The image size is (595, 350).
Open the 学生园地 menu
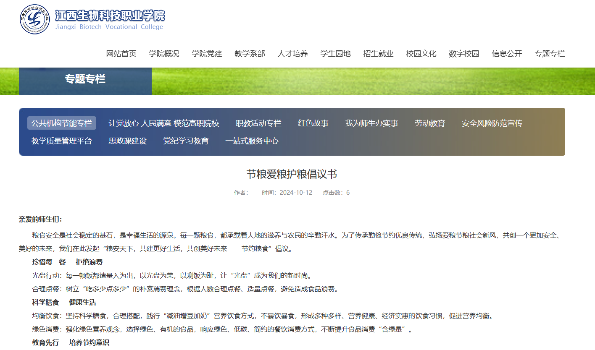point(335,54)
